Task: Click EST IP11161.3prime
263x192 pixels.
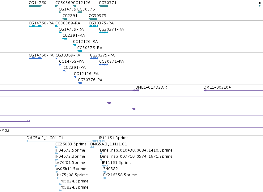Action: tap(113, 138)
